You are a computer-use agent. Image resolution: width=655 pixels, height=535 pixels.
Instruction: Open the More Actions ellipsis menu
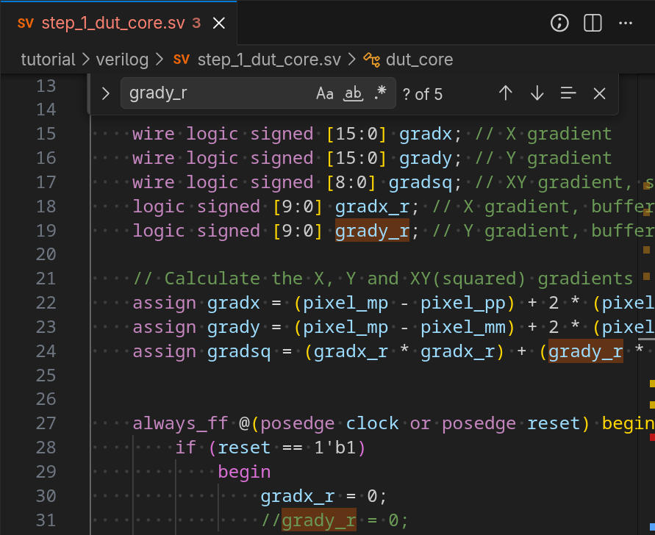(x=626, y=23)
